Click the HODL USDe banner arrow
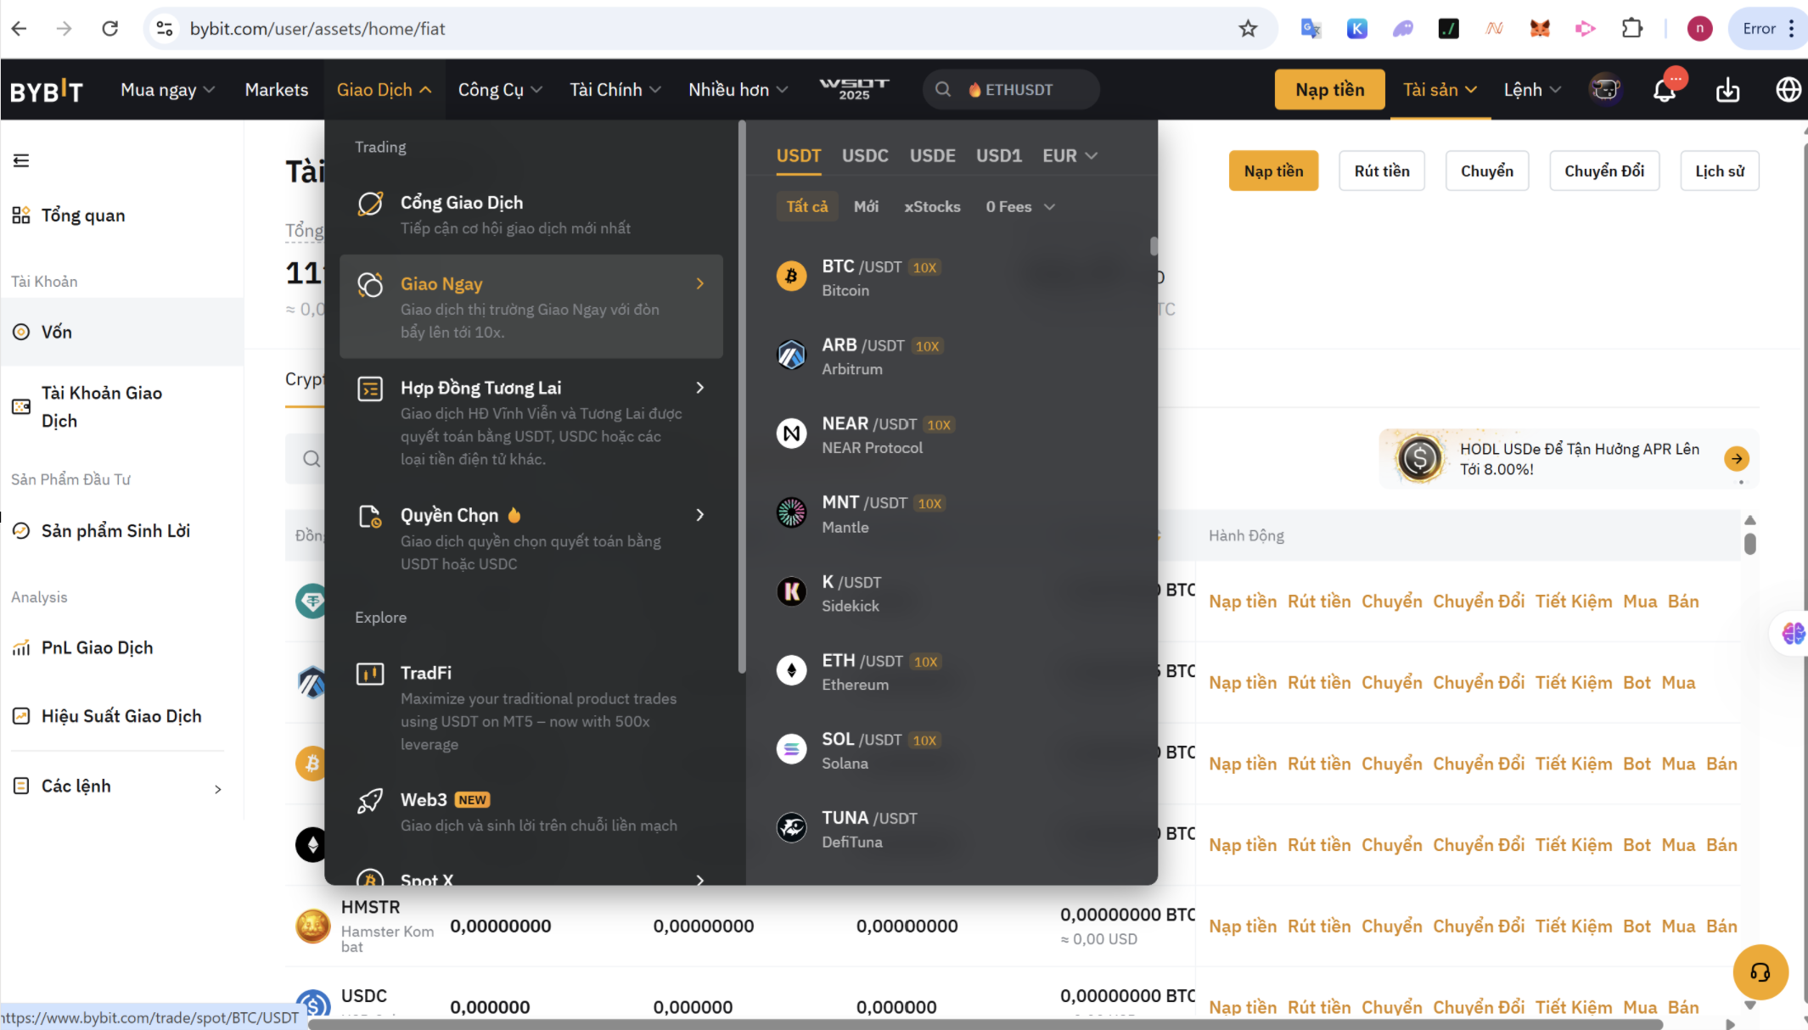This screenshot has width=1808, height=1030. tap(1737, 459)
